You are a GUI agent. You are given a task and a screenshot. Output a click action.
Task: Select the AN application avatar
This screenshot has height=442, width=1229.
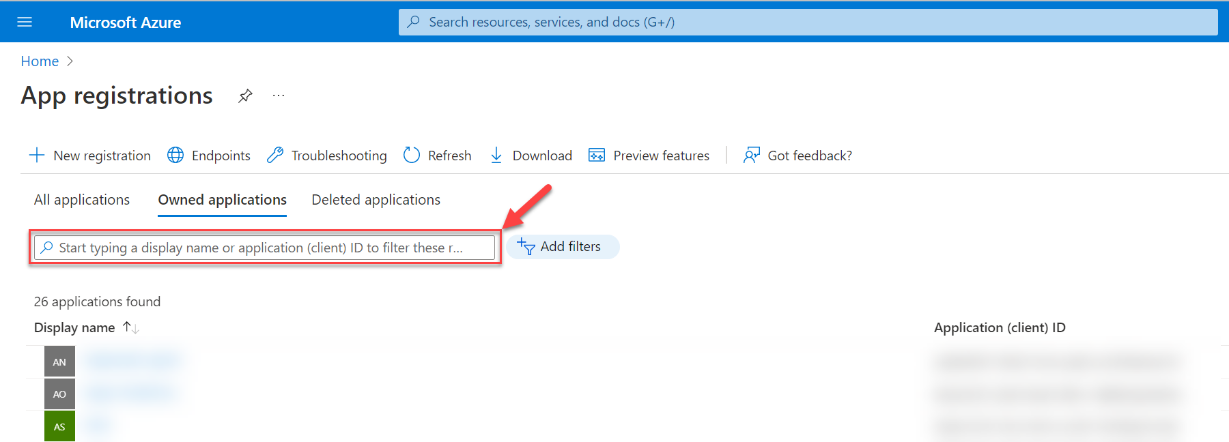tap(59, 362)
